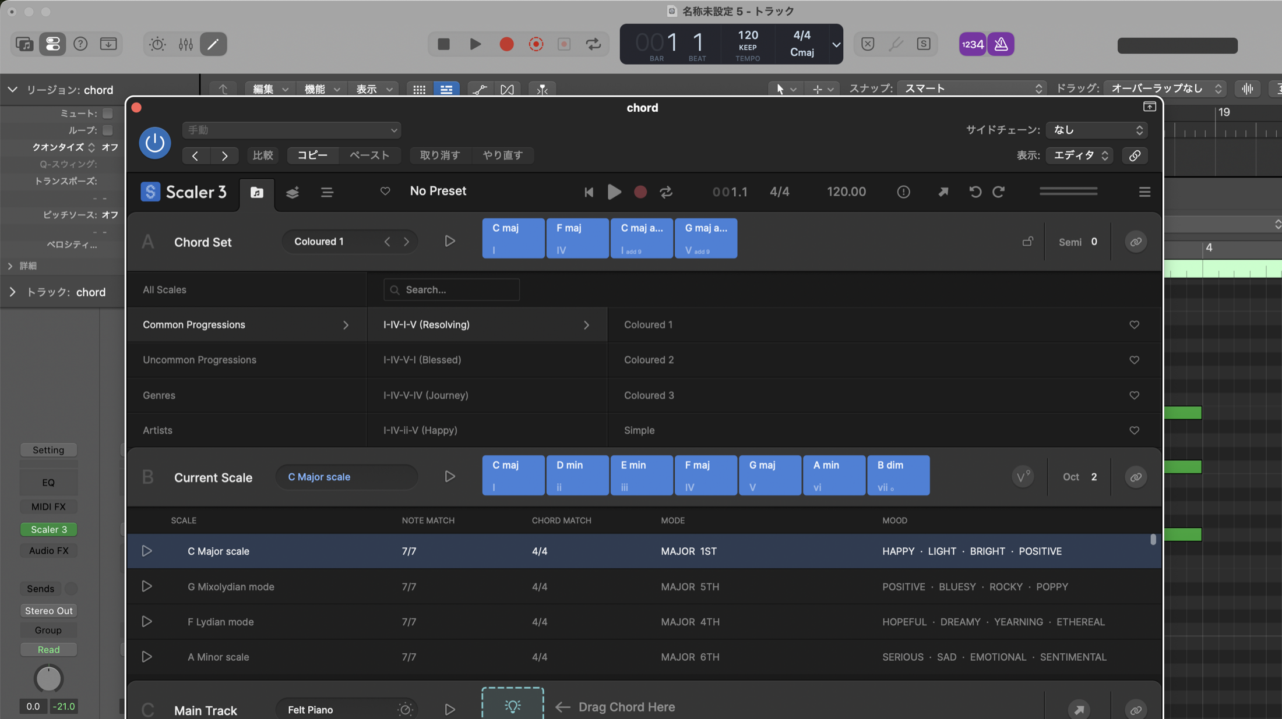Stop playback in Logic transport
1282x719 pixels.
443,44
